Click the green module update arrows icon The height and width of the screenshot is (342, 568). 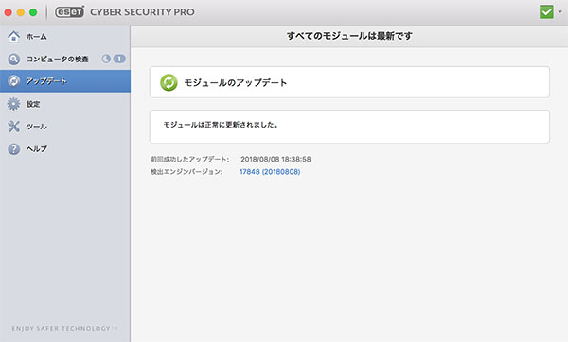[x=169, y=82]
